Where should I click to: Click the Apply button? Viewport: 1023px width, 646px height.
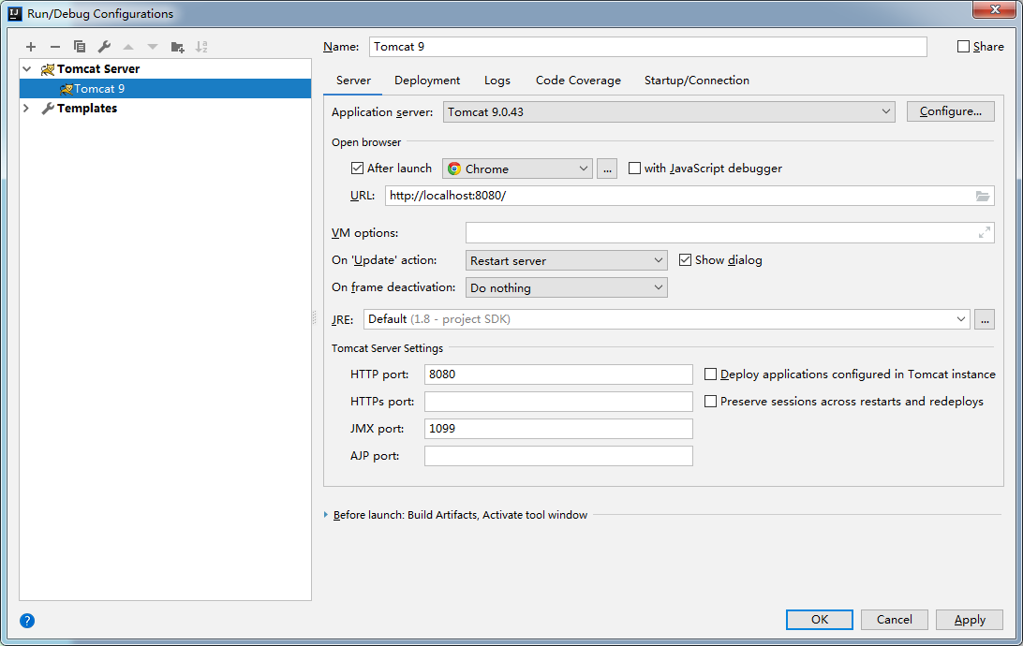(x=970, y=620)
